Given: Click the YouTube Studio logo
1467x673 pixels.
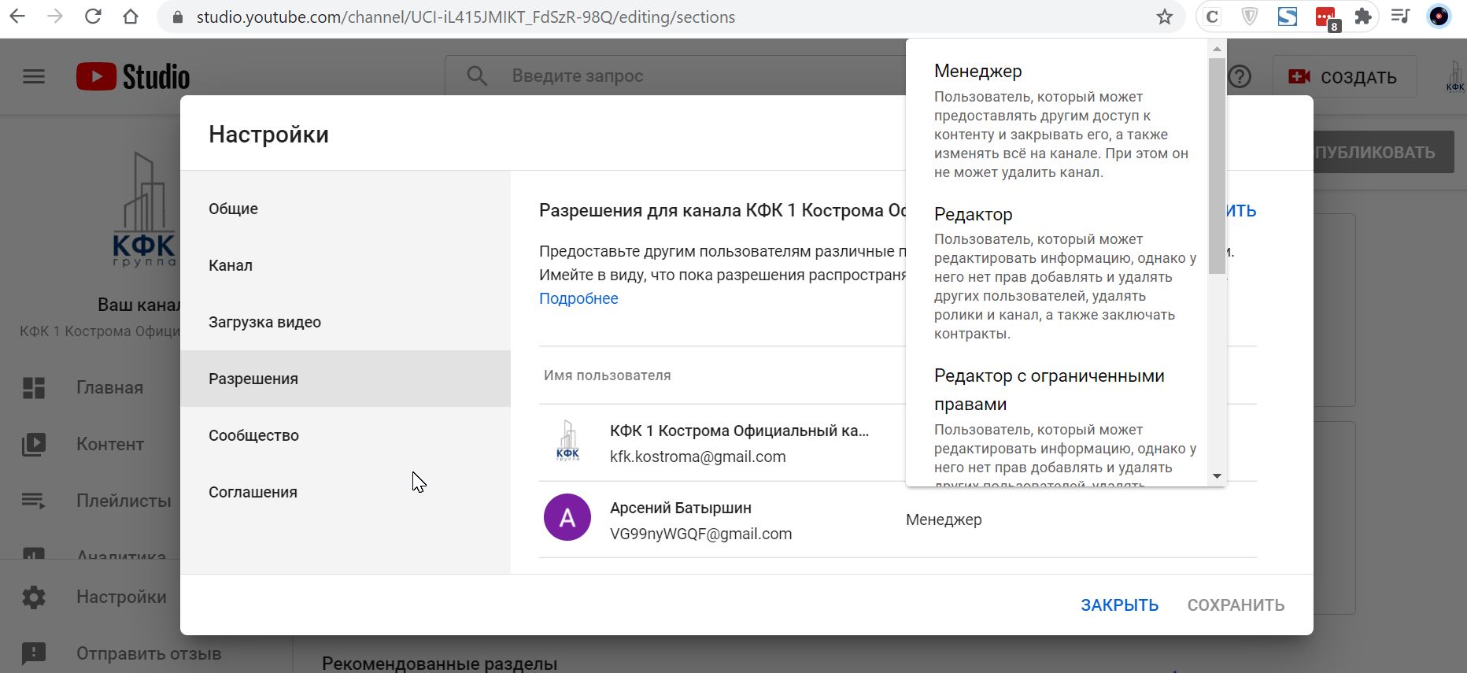Looking at the screenshot, I should pyautogui.click(x=133, y=76).
